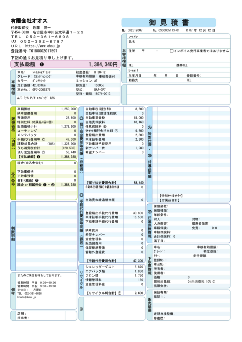Click the 割賦明細 section header
Image resolution: width=242 pixels, height=342 pixels.
click(13, 236)
